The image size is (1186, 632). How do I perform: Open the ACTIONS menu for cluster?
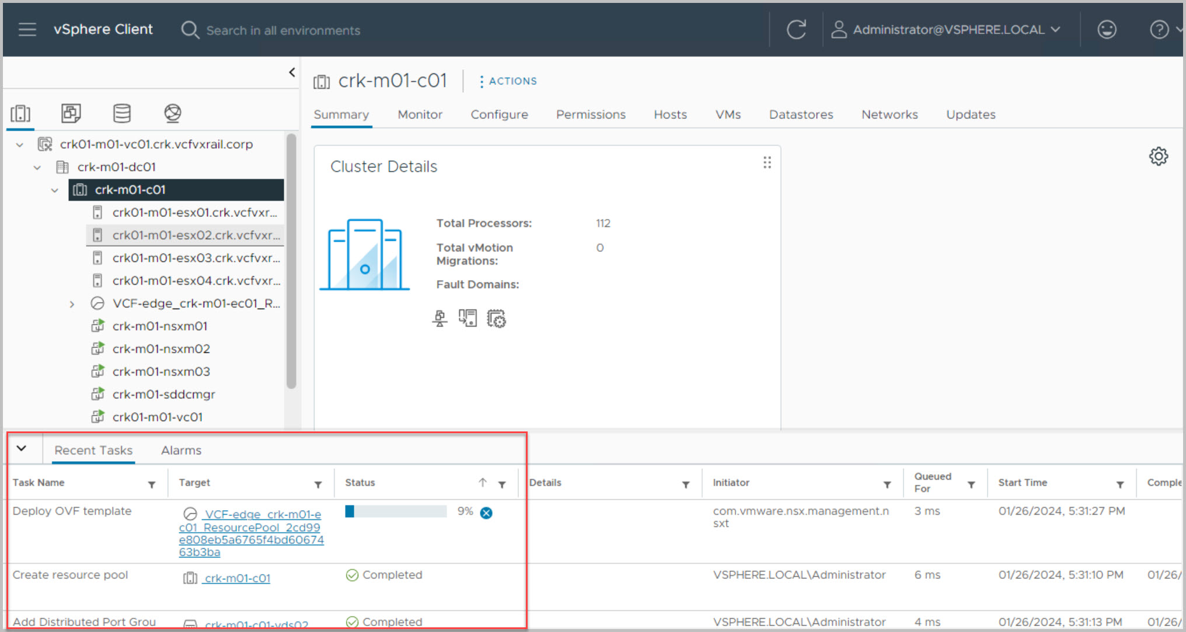(x=508, y=82)
